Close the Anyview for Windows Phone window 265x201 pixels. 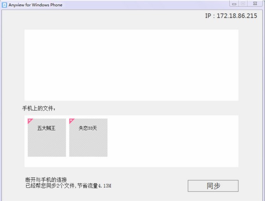tap(255, 4)
